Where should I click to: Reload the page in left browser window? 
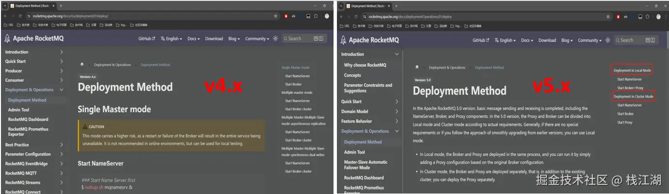(x=20, y=16)
